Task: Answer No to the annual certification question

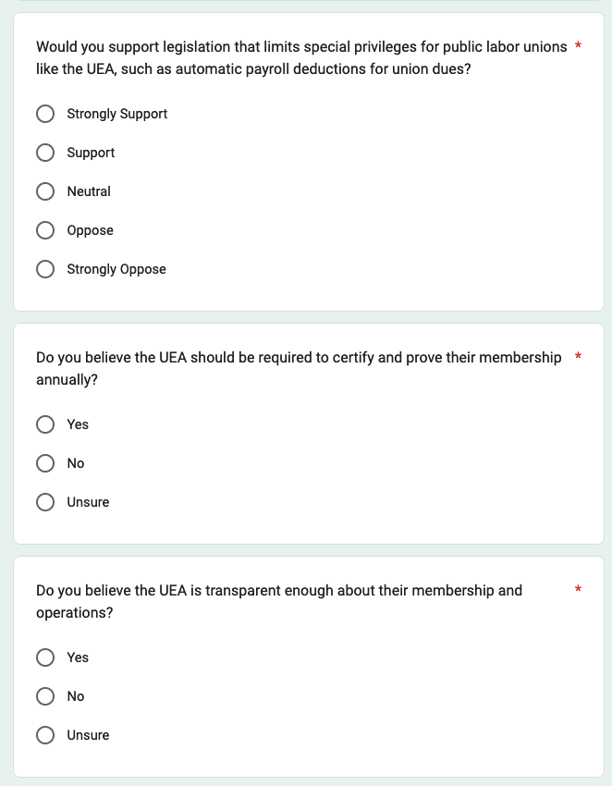Action: click(x=45, y=463)
